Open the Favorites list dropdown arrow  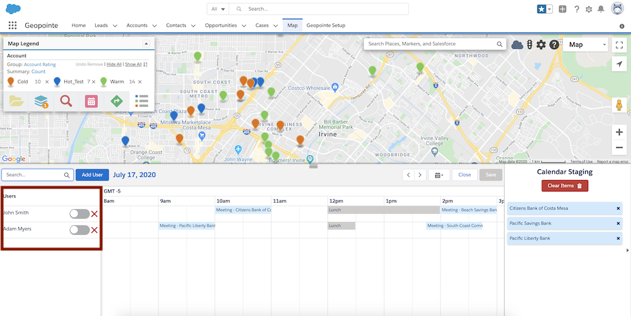pyautogui.click(x=550, y=9)
